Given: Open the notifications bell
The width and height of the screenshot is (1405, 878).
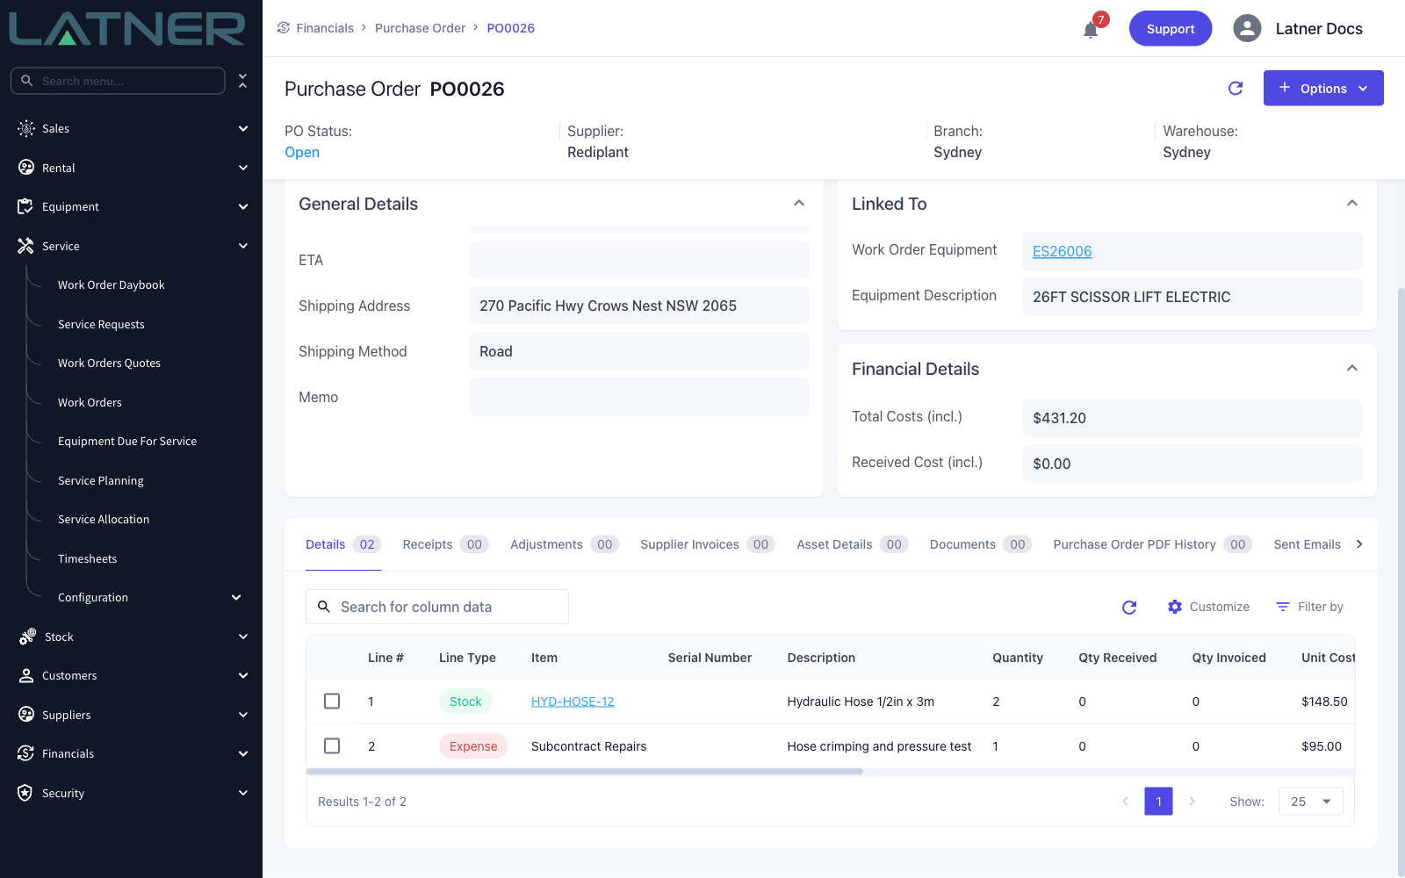Looking at the screenshot, I should tap(1091, 30).
